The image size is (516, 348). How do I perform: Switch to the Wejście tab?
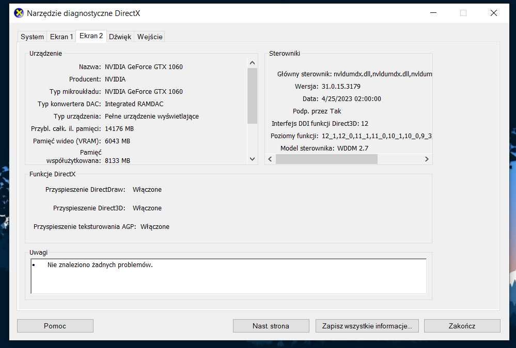(150, 37)
